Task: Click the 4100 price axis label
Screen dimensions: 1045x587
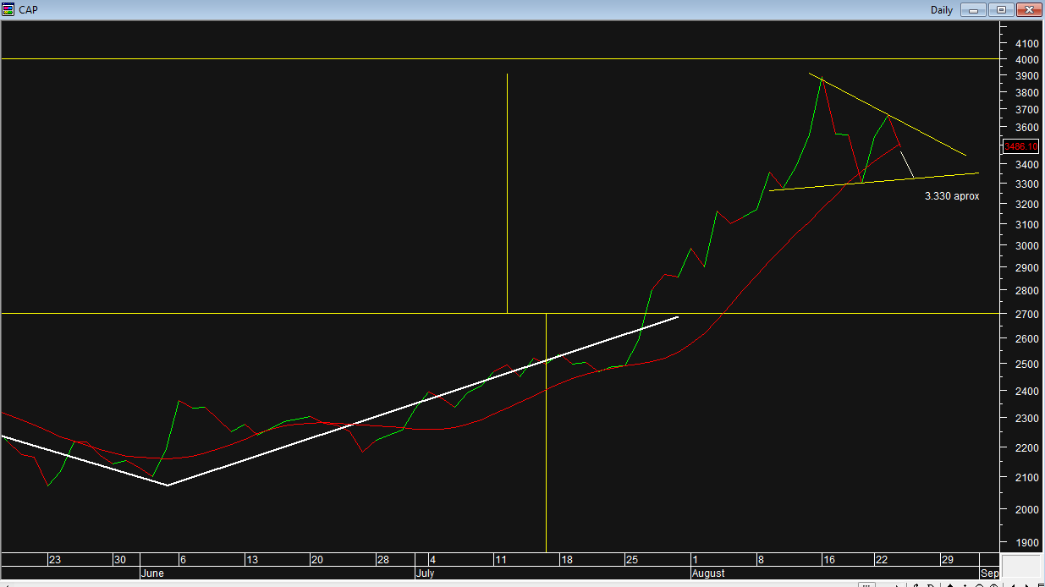Action: point(1027,43)
